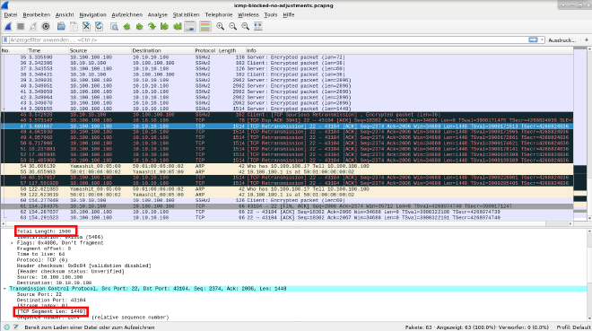Select the Protocol: TCP (6) field
The width and height of the screenshot is (592, 331).
(x=42, y=260)
